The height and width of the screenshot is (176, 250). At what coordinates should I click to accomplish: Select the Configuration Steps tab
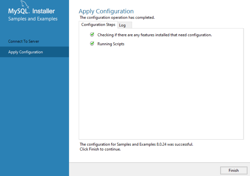tap(98, 25)
